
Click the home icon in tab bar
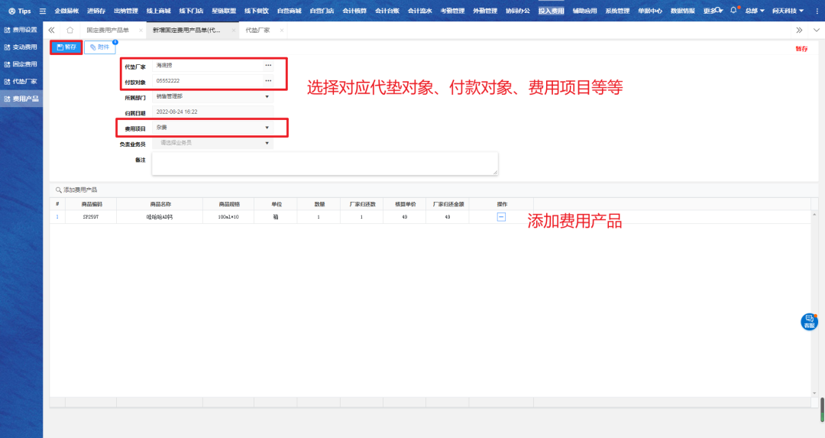[70, 30]
